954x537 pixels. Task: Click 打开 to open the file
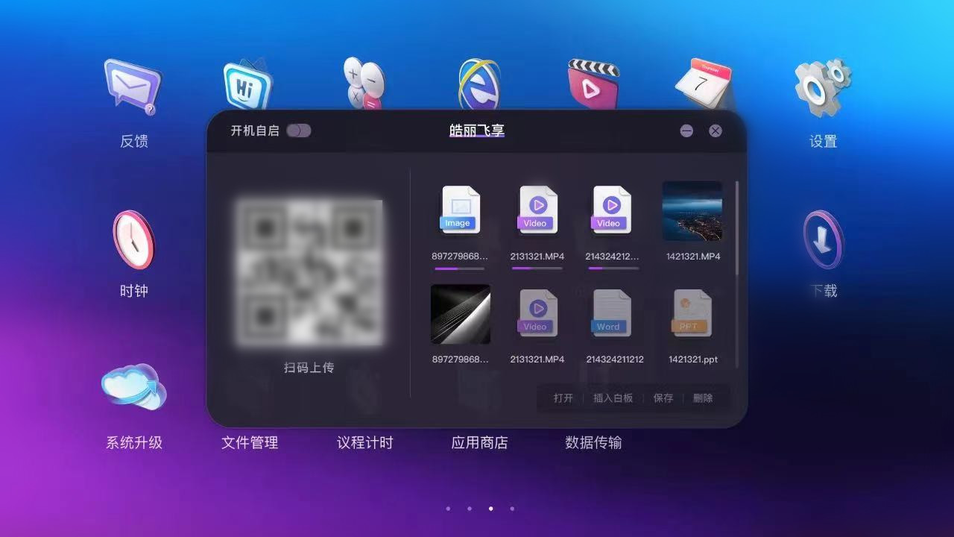pos(563,398)
